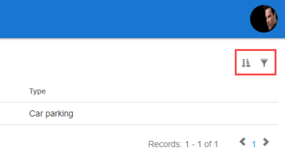The image size is (285, 157).
Task: Click the Records: 1 - 1 of 1 label
Action: [x=183, y=144]
